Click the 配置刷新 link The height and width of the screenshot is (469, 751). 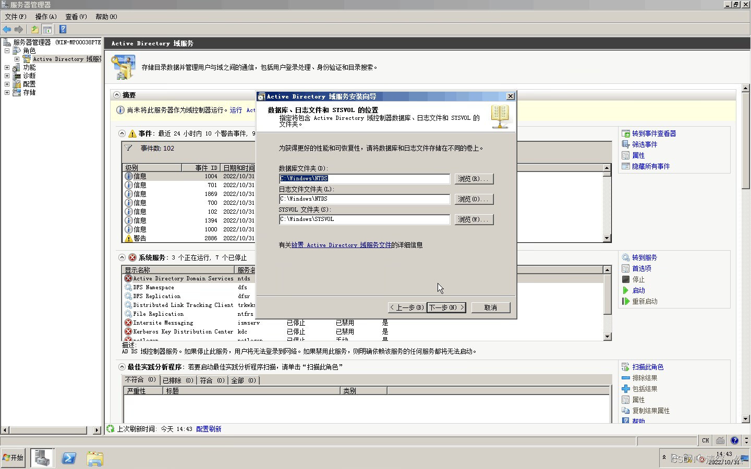pyautogui.click(x=209, y=429)
